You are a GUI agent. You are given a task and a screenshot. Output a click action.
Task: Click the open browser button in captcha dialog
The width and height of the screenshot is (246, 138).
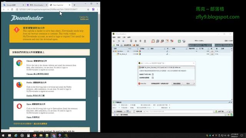tap(177, 84)
